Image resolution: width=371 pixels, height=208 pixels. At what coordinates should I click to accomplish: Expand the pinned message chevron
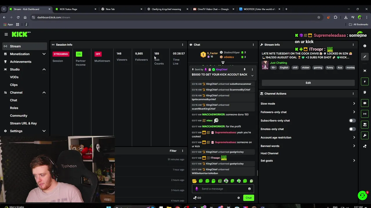pos(252,76)
